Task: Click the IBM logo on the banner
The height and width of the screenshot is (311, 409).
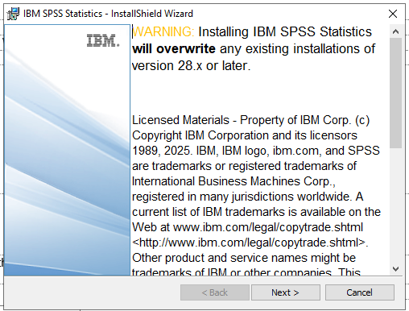Action: (103, 40)
